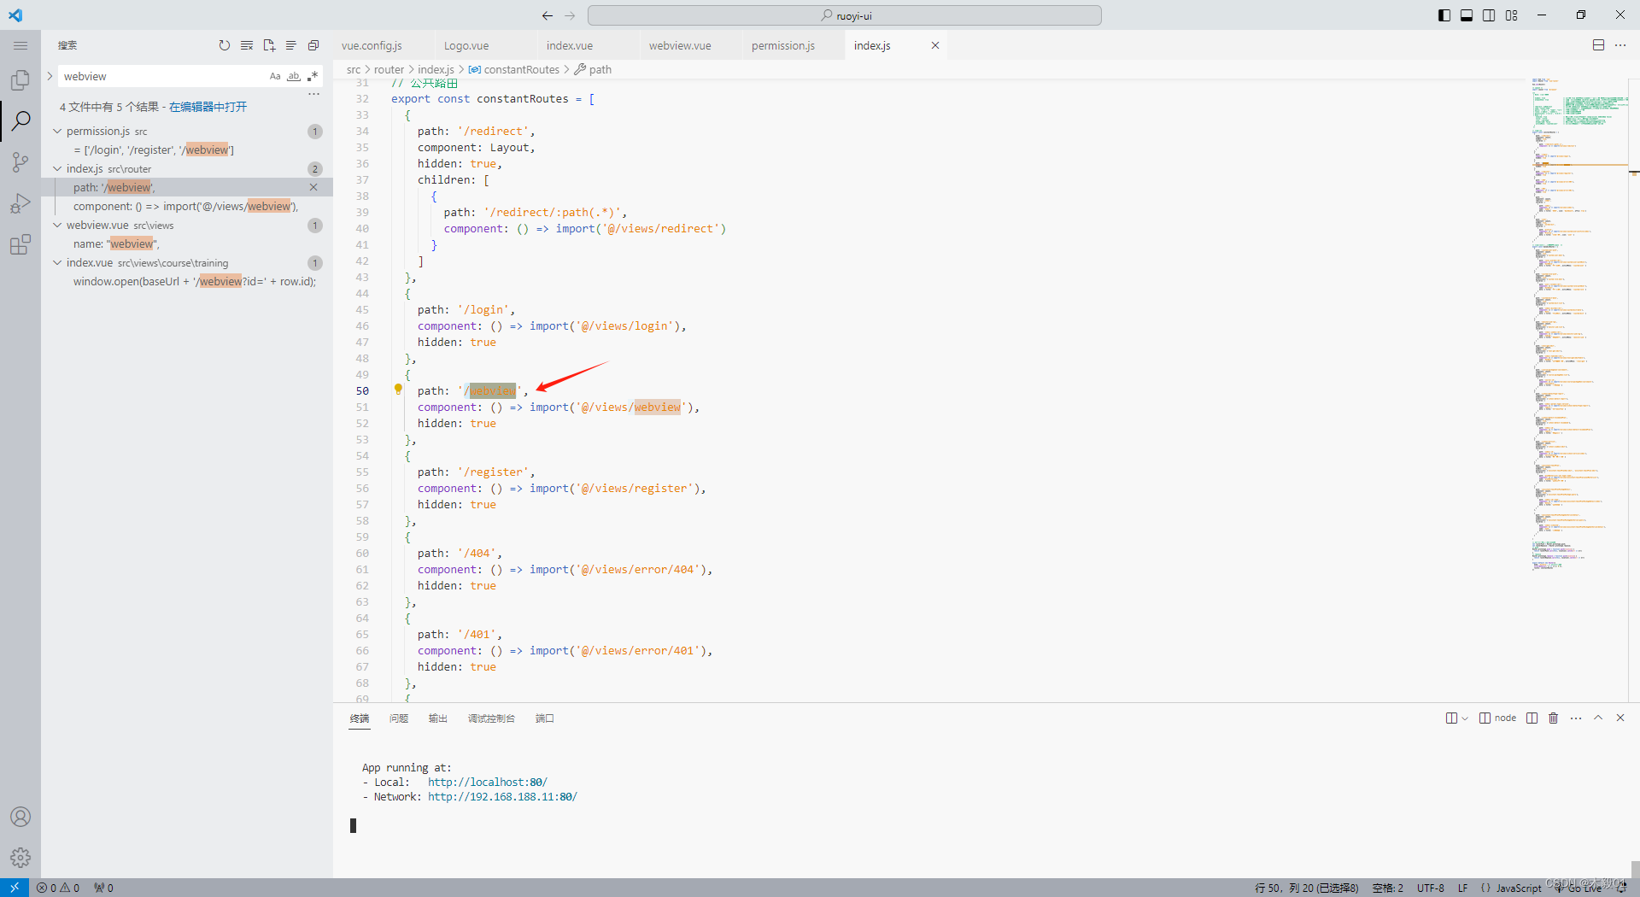This screenshot has width=1640, height=897.
Task: Click the code minimap overview
Action: 1578,325
